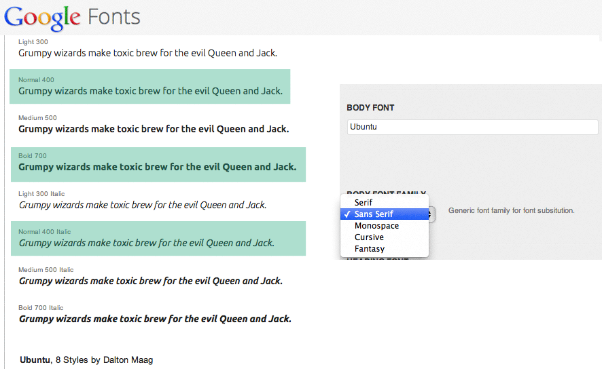Viewport: 602px width, 369px height.
Task: Toggle the Normal 400 highlighted style
Action: click(x=149, y=87)
